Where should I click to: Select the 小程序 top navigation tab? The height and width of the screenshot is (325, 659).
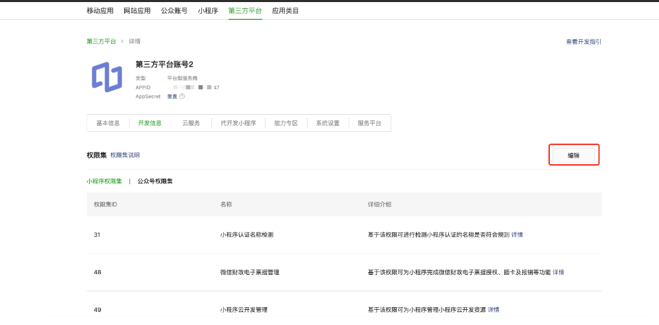point(208,11)
